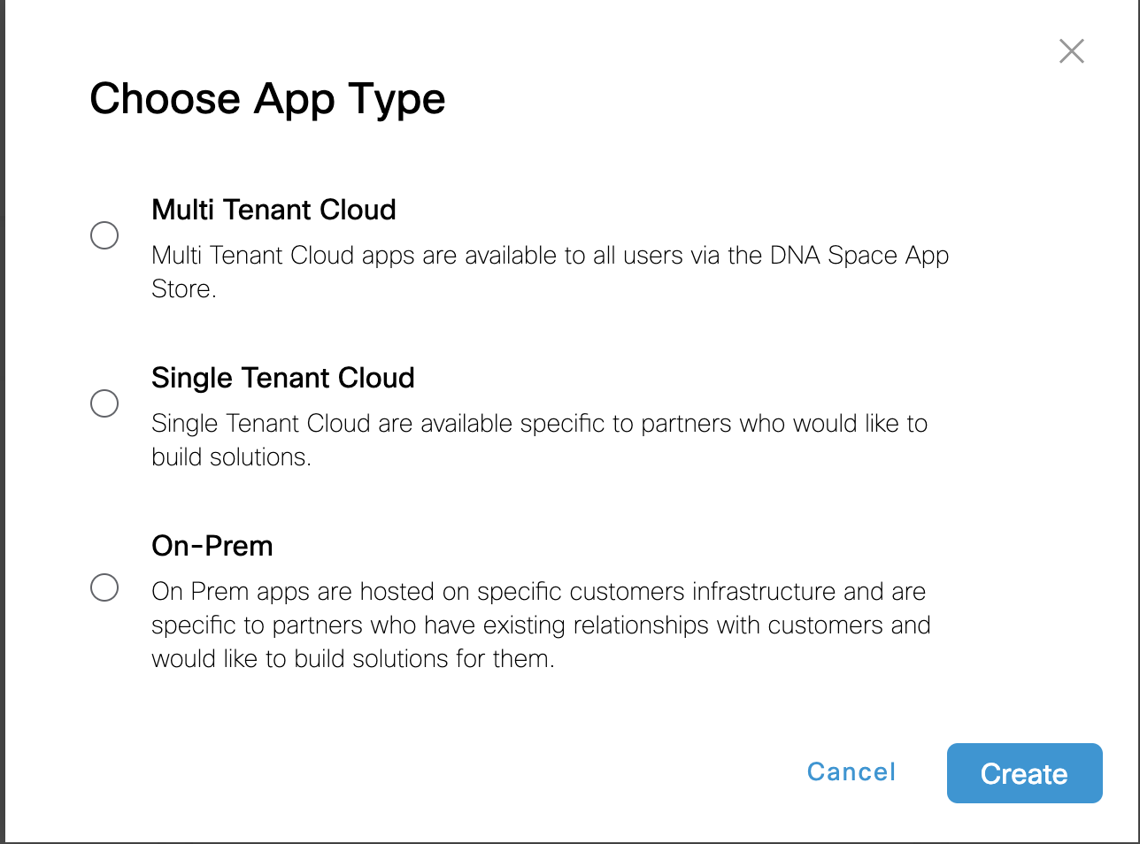1140x844 pixels.
Task: Select the Multi Tenant Cloud radio button
Action: point(104,235)
